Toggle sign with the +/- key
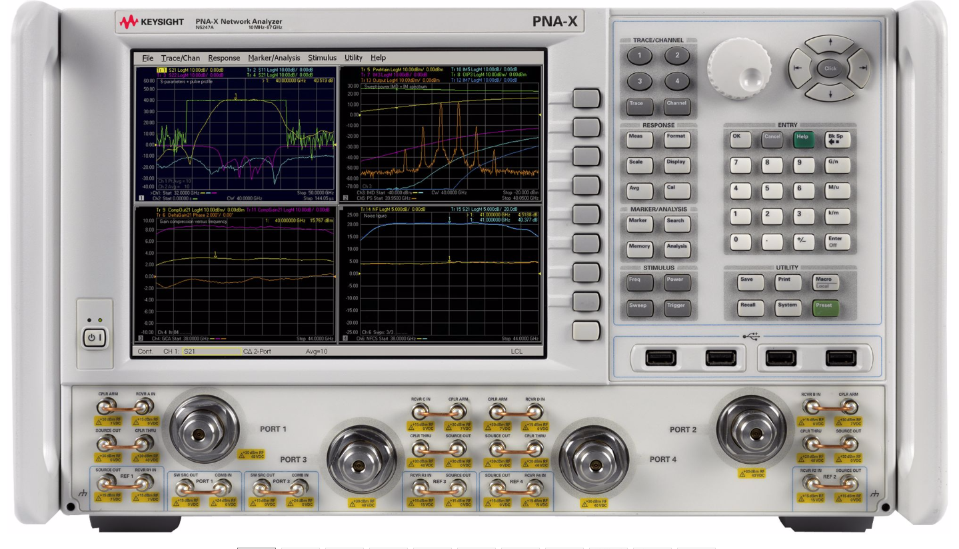This screenshot has height=549, width=959. pos(803,242)
